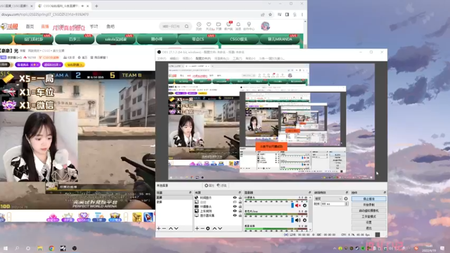Toggle visibility of the greyed-out second source
Viewport: 450px width, 253px height.
tap(235, 202)
